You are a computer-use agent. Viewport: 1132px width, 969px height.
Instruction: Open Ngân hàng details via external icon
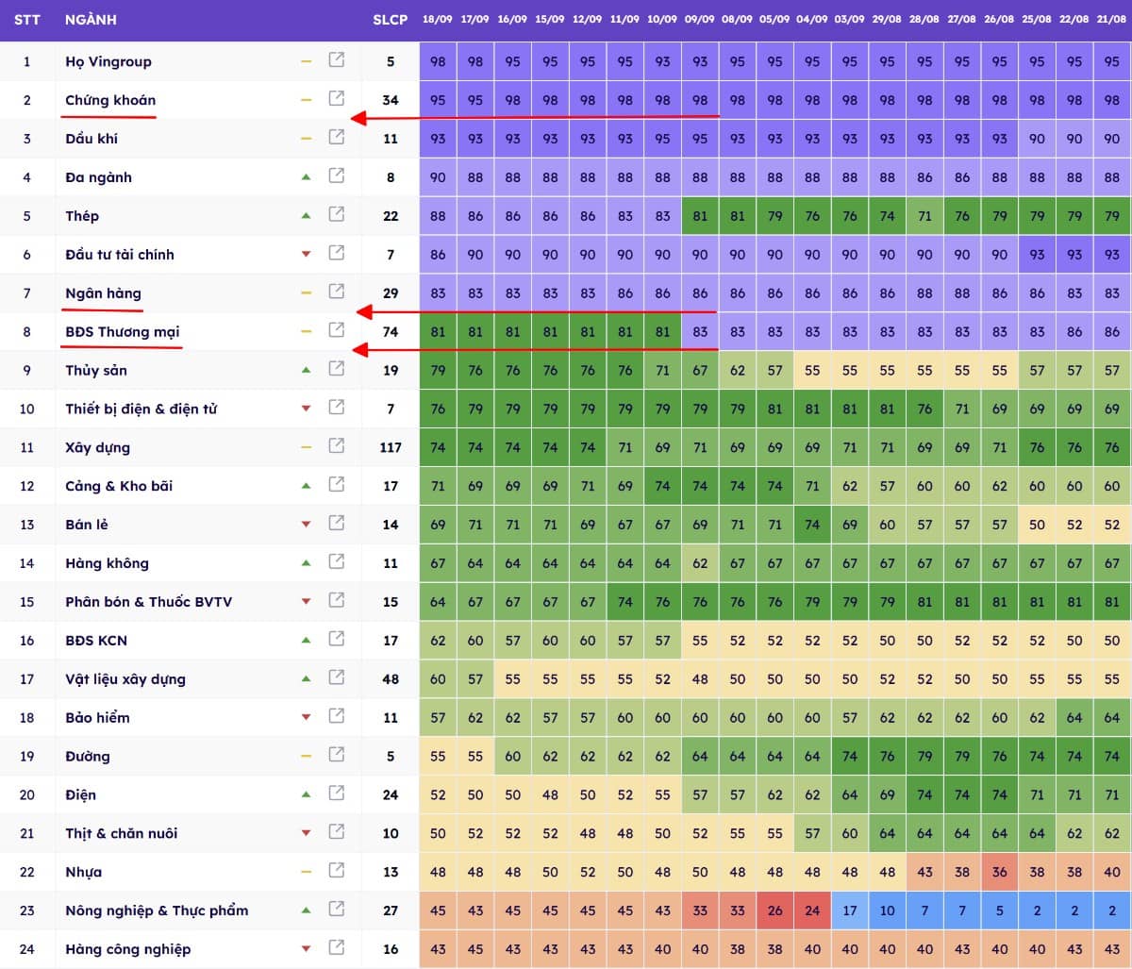click(x=336, y=292)
